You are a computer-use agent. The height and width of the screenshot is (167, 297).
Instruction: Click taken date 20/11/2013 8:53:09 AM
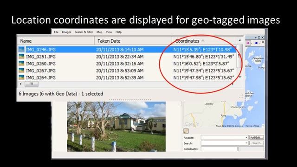(120, 71)
